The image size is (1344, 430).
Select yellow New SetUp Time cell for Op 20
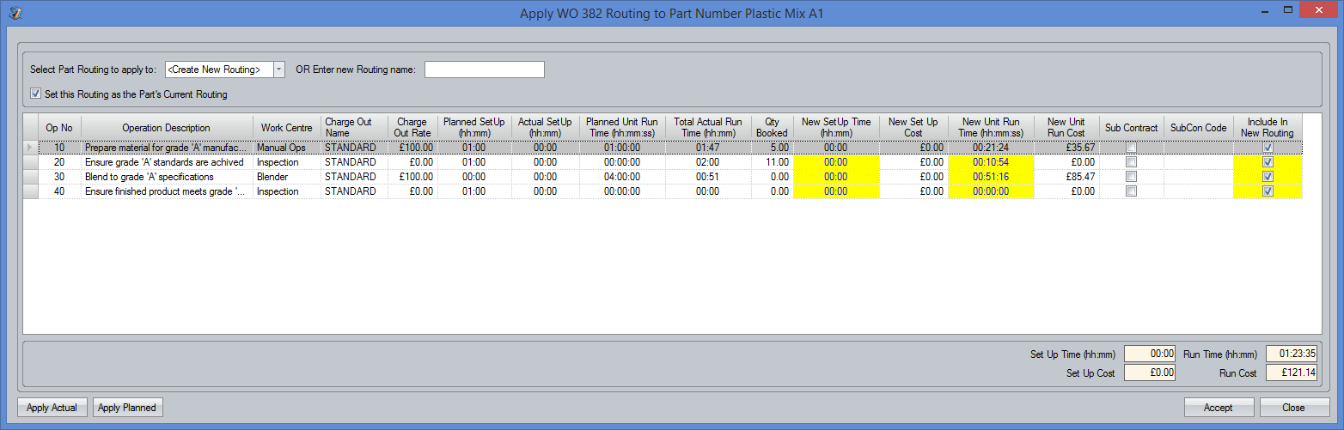(x=836, y=162)
